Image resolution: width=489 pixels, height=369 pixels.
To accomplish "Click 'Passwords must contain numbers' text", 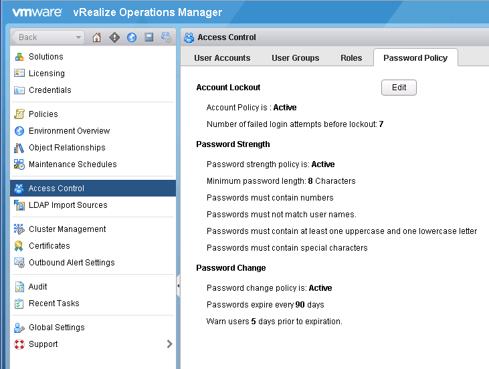I will point(270,198).
